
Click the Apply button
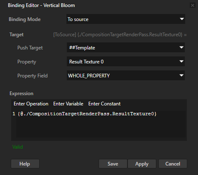click(142, 164)
